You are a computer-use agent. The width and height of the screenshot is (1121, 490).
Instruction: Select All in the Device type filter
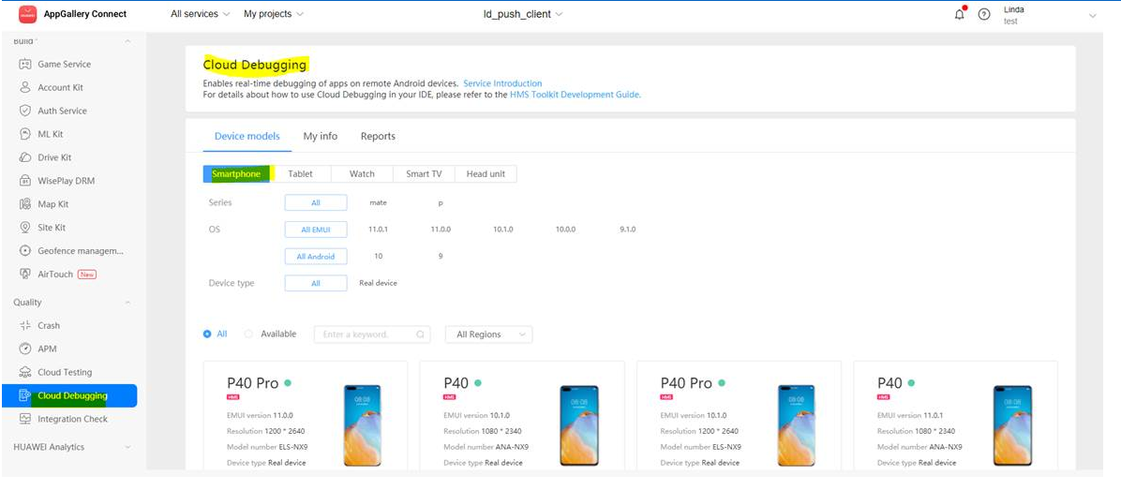(x=316, y=284)
